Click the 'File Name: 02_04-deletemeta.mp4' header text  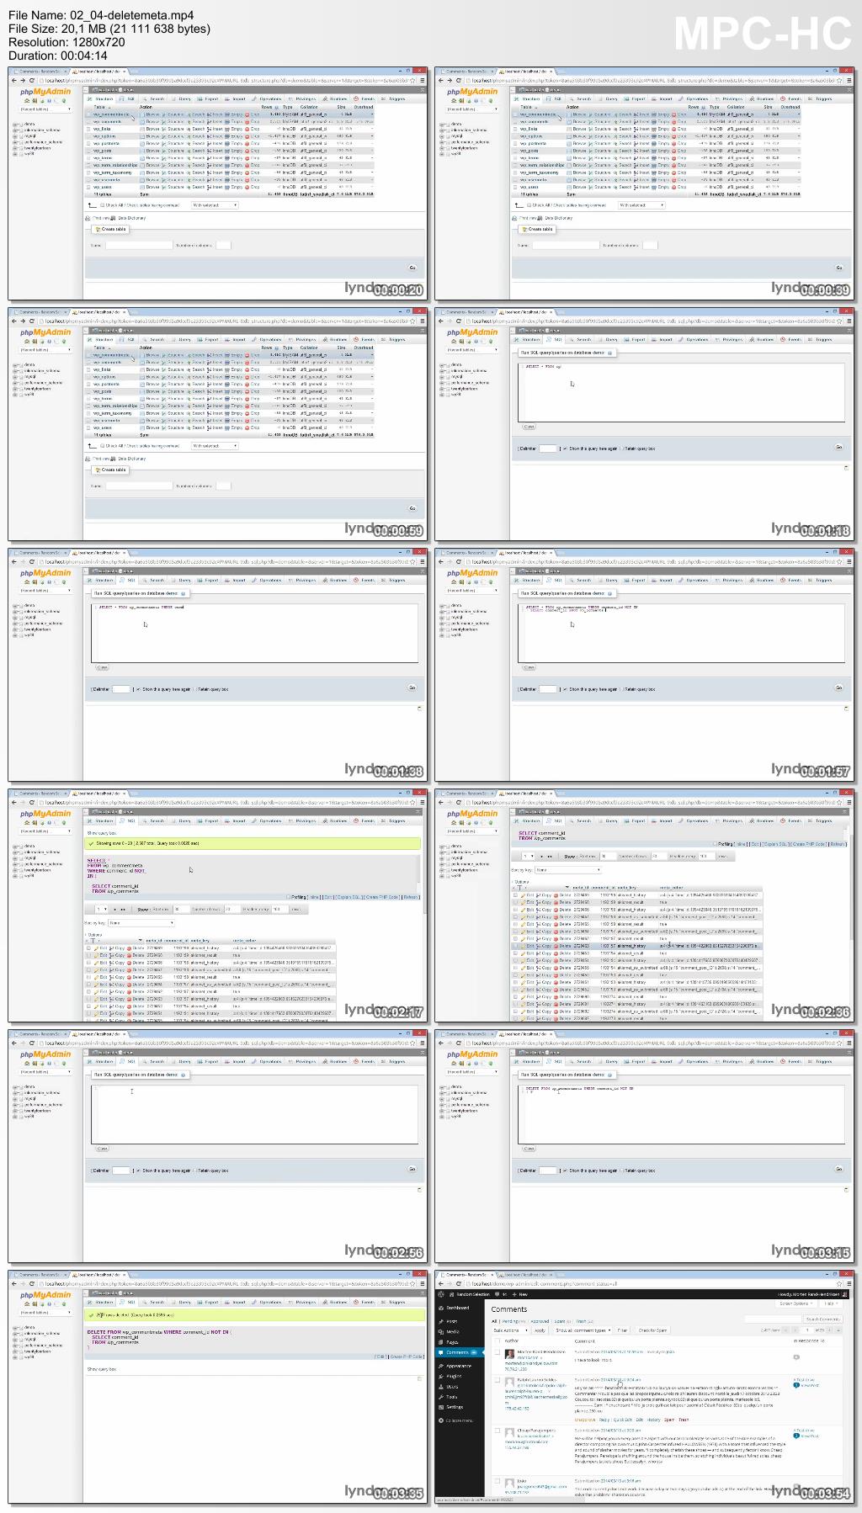pyautogui.click(x=101, y=15)
